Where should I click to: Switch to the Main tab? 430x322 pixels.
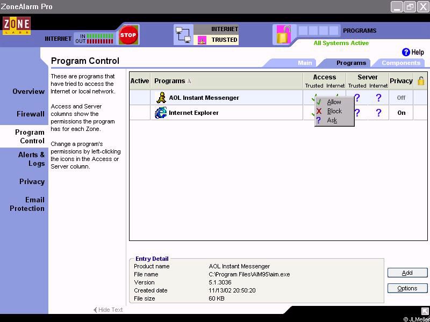coord(305,63)
